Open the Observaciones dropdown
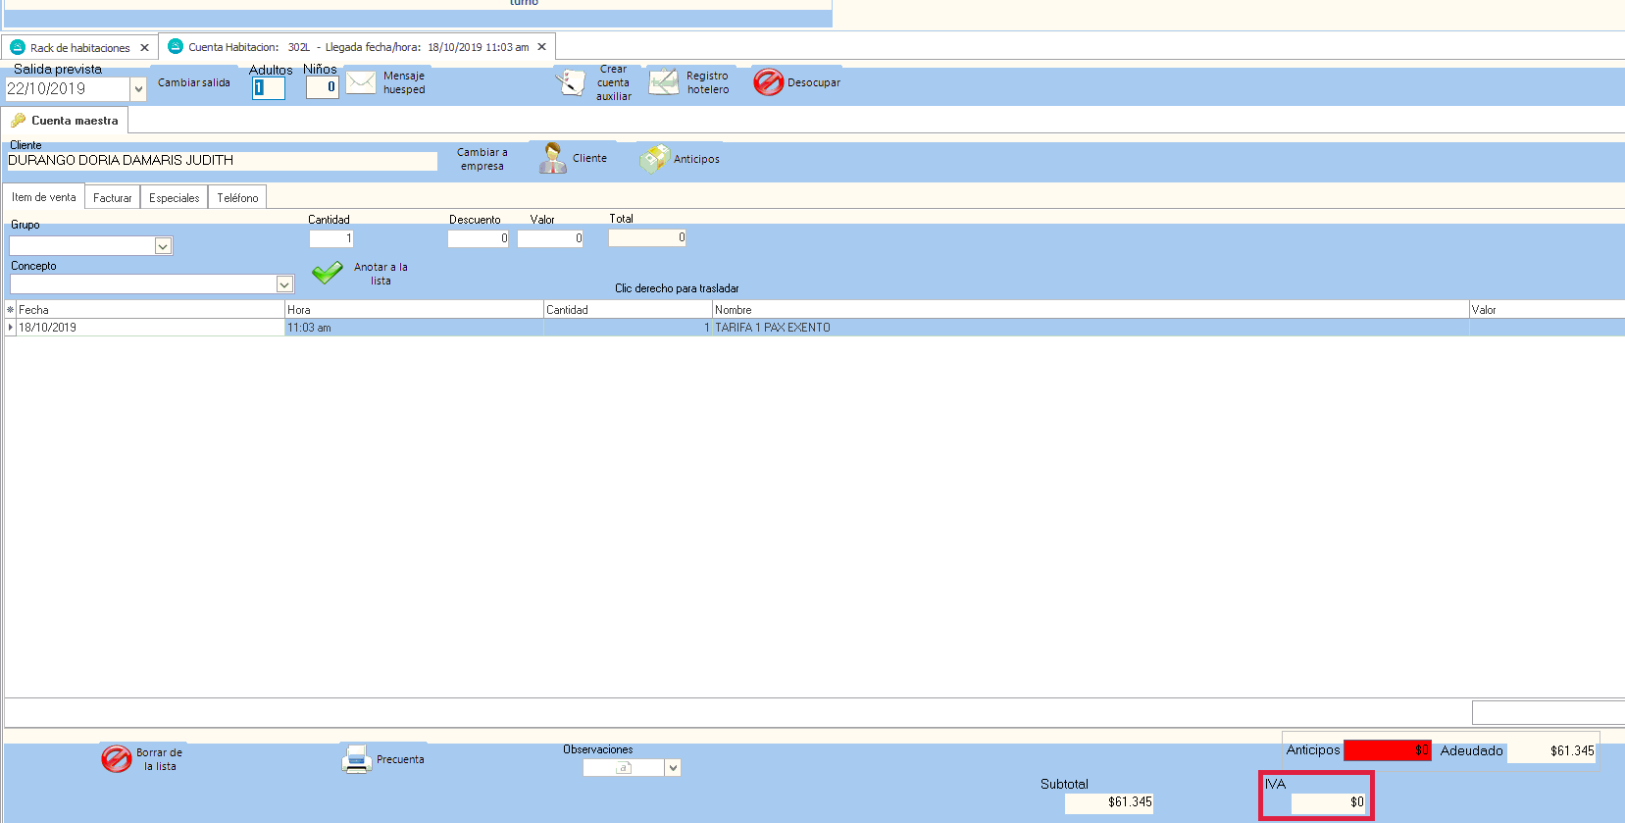This screenshot has height=823, width=1625. click(x=673, y=768)
